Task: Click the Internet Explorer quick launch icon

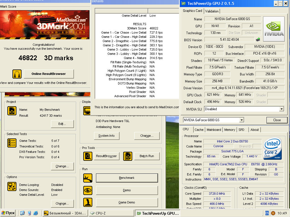Action: coord(36,213)
